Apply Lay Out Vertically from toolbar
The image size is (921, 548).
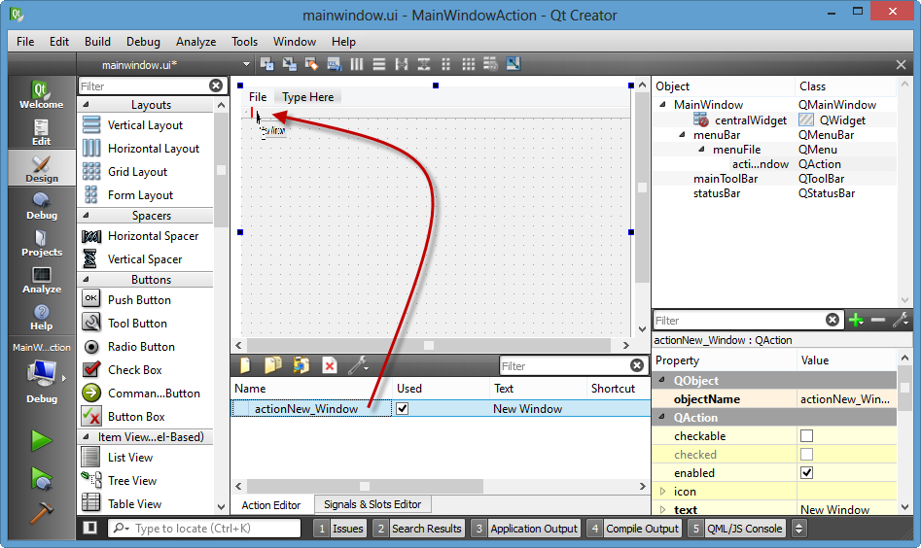[x=379, y=64]
